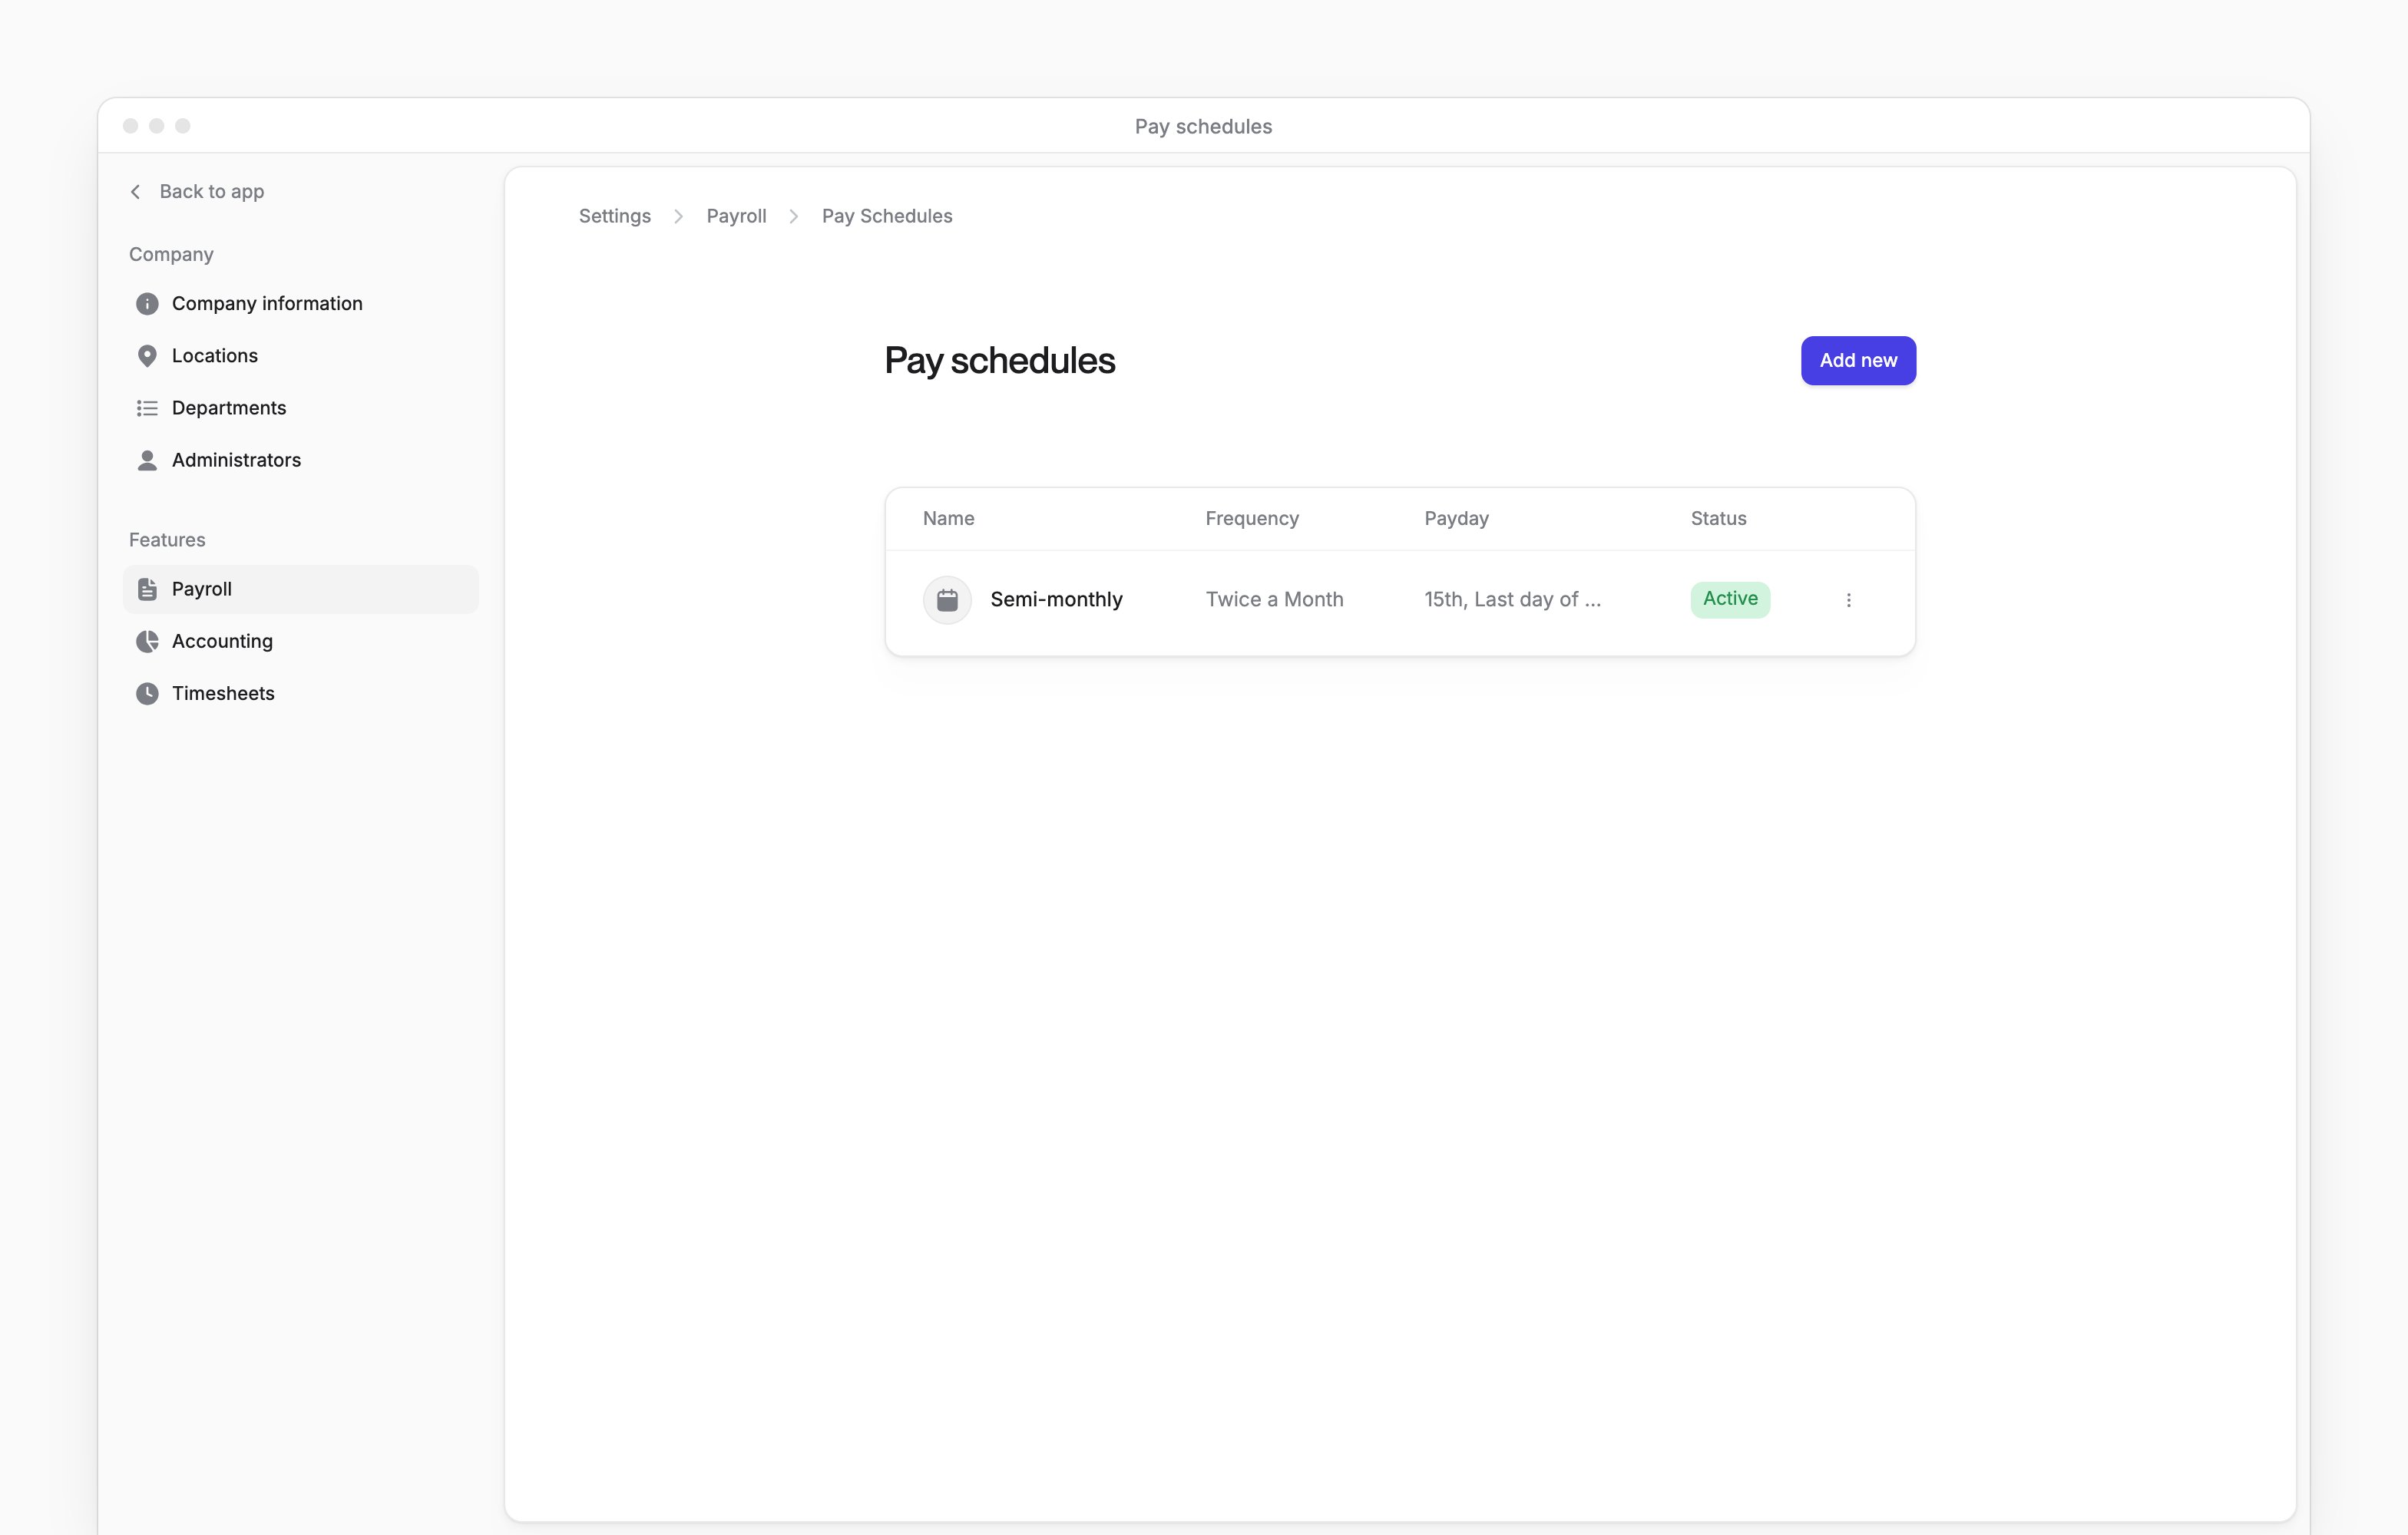Click the Features section label

pos(167,540)
